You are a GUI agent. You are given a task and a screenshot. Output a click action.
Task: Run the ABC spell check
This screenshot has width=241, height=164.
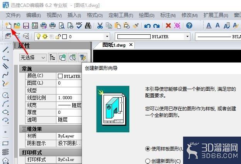[79, 25]
